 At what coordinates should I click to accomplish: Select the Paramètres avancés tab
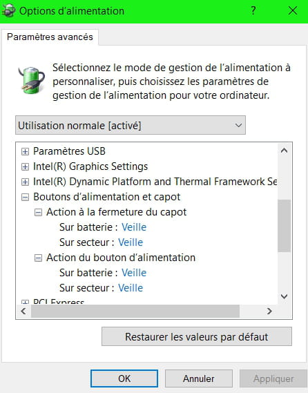[50, 37]
